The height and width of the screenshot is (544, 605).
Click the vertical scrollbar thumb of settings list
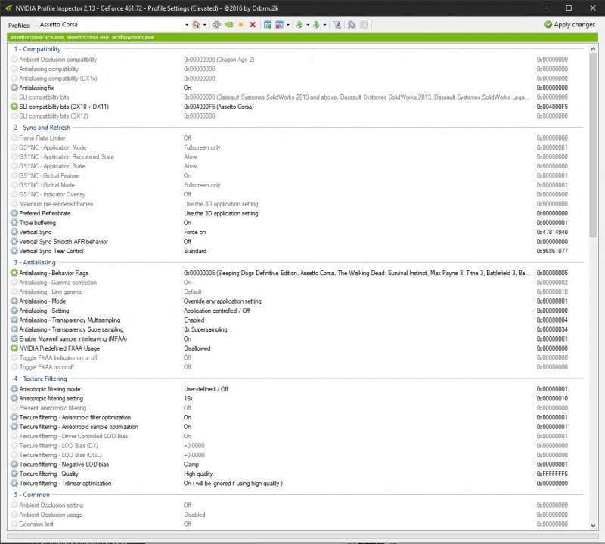[593, 145]
